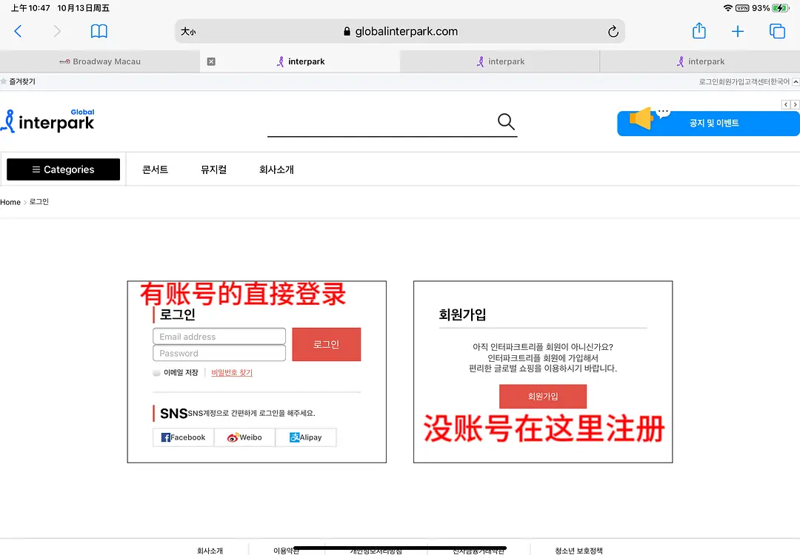
Task: Click the magnifier search icon
Action: point(506,121)
